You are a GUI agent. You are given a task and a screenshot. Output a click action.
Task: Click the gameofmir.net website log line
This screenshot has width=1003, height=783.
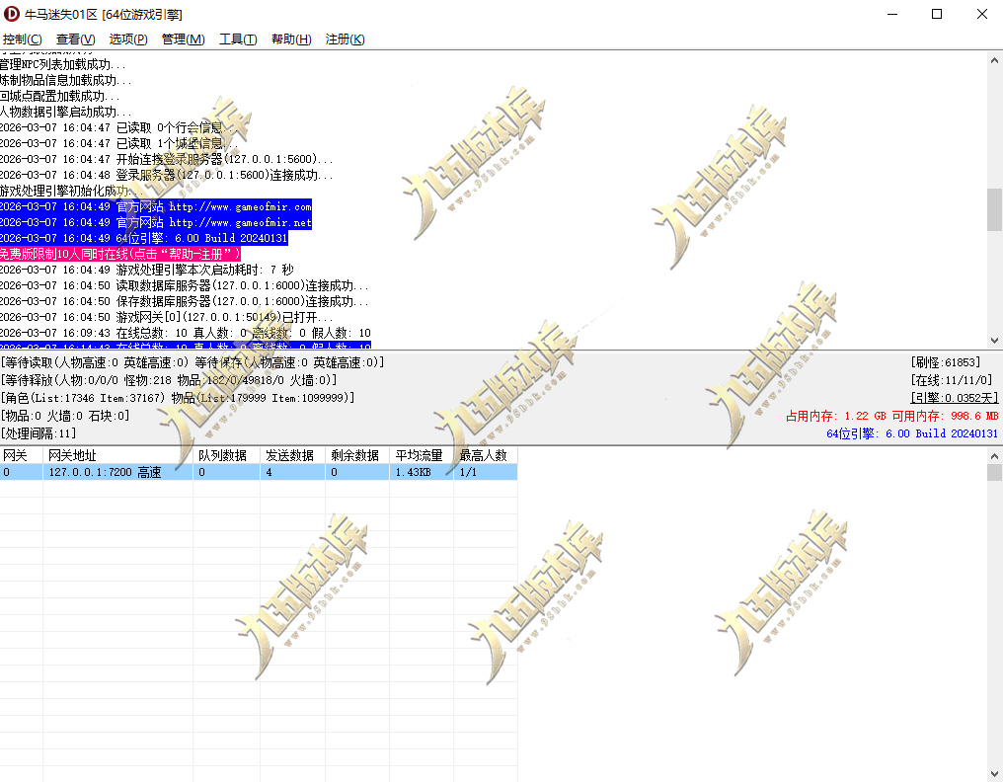pos(155,222)
